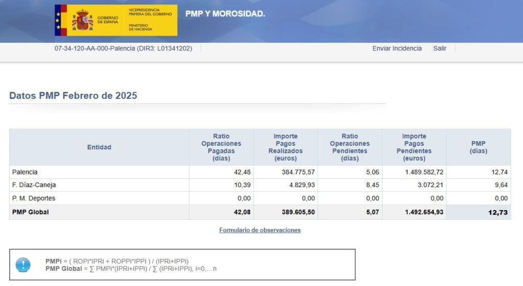
Task: Select the Palencia row entity name
Action: (x=25, y=172)
